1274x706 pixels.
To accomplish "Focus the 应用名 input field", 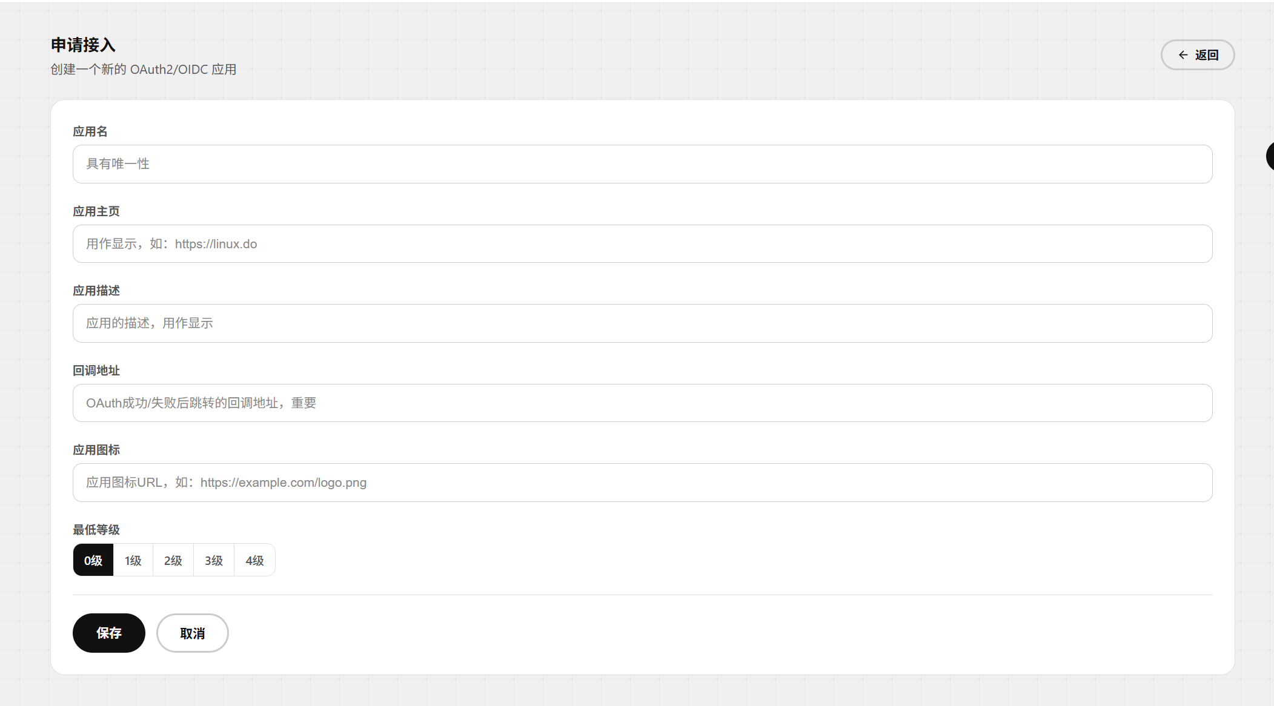I will (642, 164).
